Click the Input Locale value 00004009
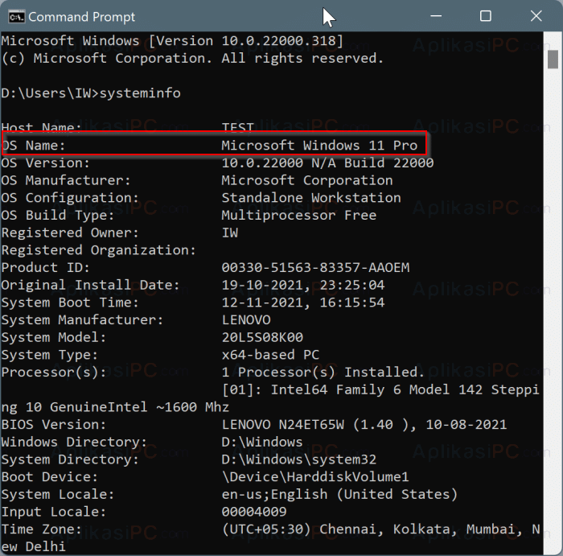Image resolution: width=563 pixels, height=556 pixels. coord(254,513)
